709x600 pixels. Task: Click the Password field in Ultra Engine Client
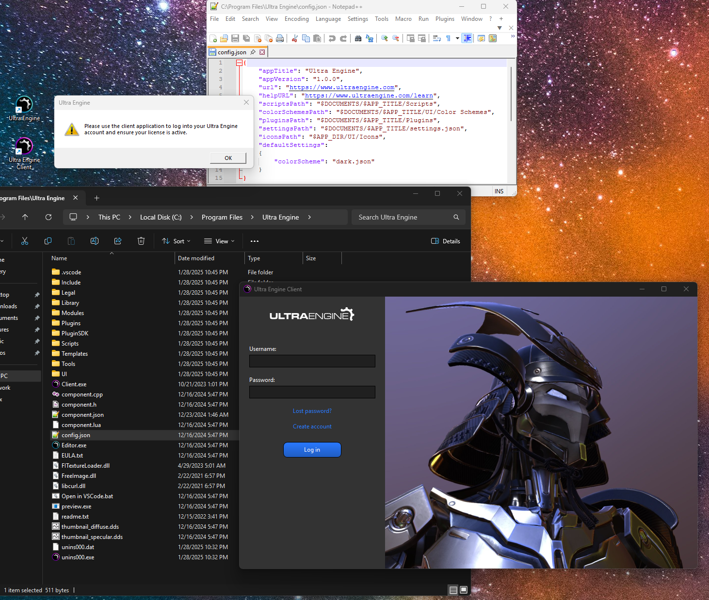tap(312, 392)
